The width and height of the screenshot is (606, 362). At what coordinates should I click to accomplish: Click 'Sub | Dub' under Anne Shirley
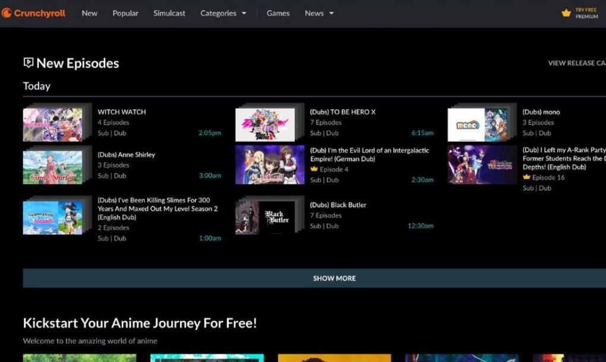(x=112, y=176)
